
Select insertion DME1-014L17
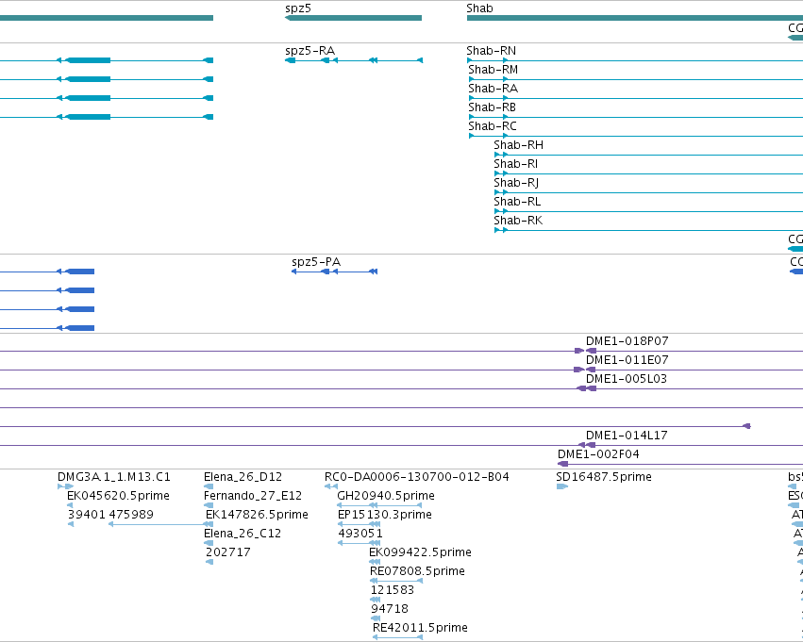tap(627, 436)
